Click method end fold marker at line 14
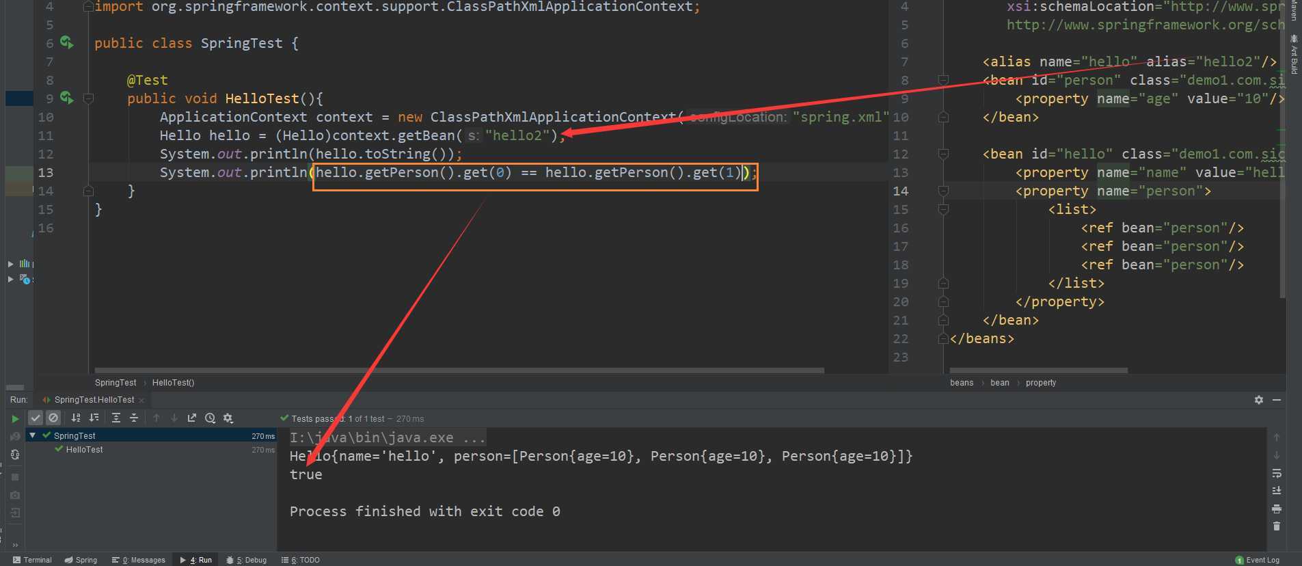 coord(88,191)
